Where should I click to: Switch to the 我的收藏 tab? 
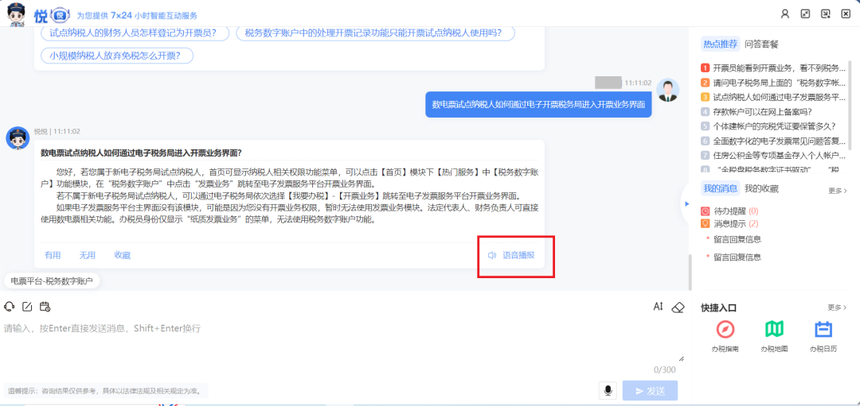[x=761, y=188]
